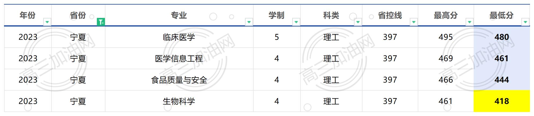Open the 最高分 column filter arrow
The height and width of the screenshot is (116, 534).
coord(470,22)
